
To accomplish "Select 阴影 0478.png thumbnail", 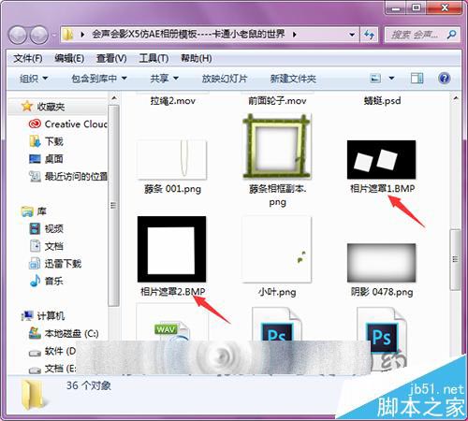I will pyautogui.click(x=381, y=263).
